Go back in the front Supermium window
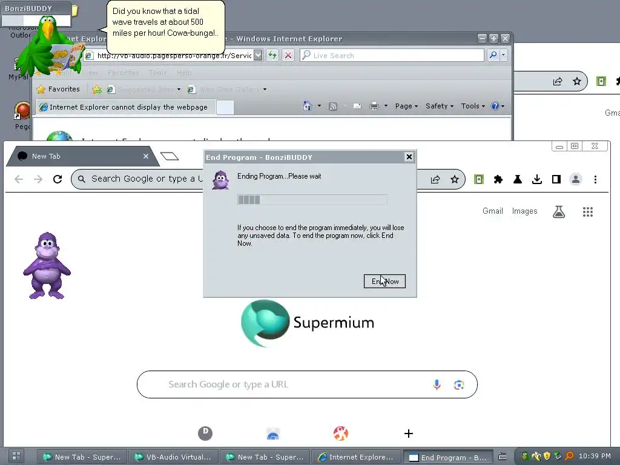Screen dimensions: 620x465 coord(19,179)
